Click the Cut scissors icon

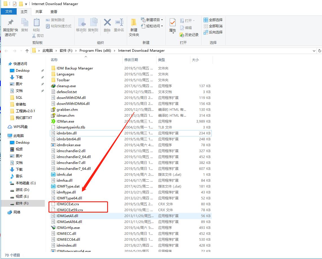point(34,36)
